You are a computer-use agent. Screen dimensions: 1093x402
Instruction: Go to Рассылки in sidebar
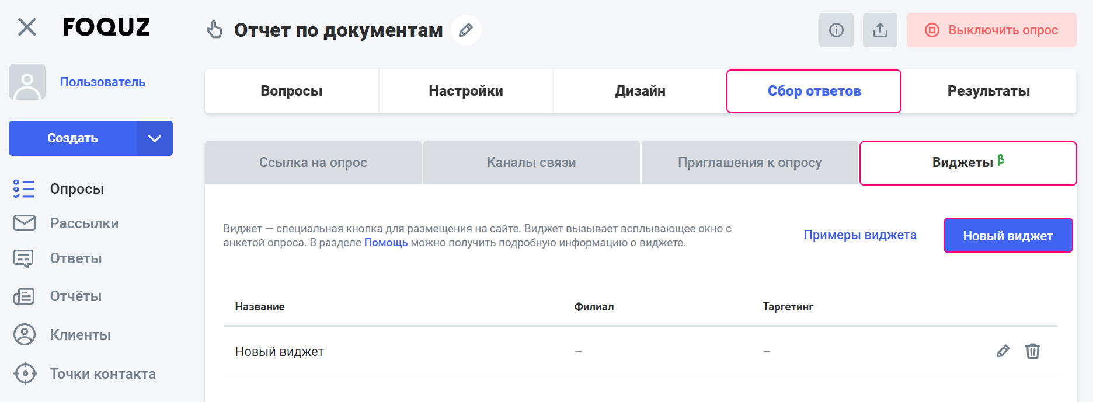point(84,223)
